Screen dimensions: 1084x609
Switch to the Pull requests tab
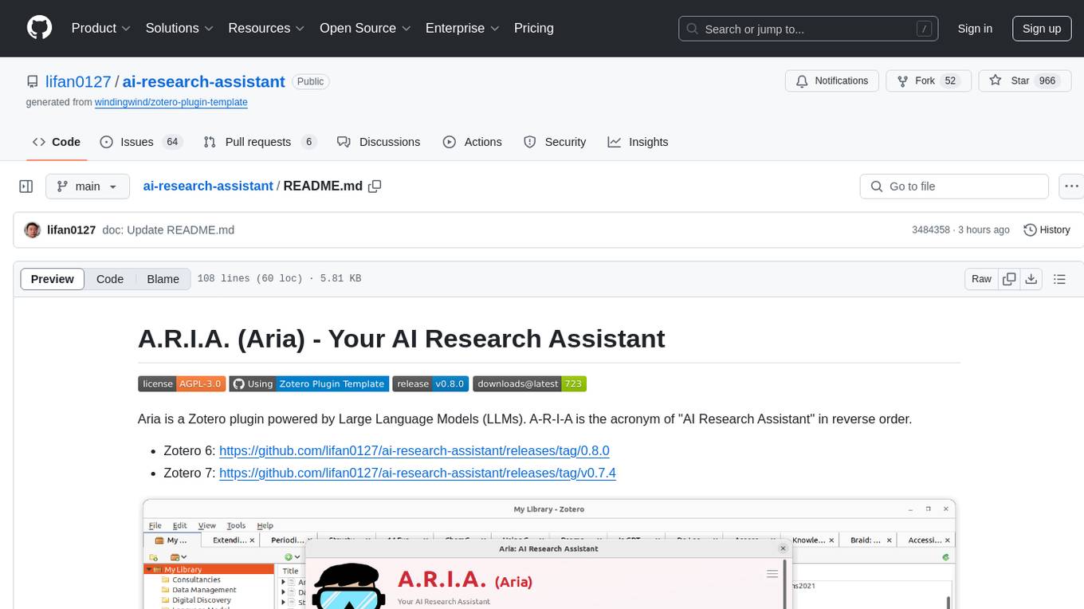[260, 142]
